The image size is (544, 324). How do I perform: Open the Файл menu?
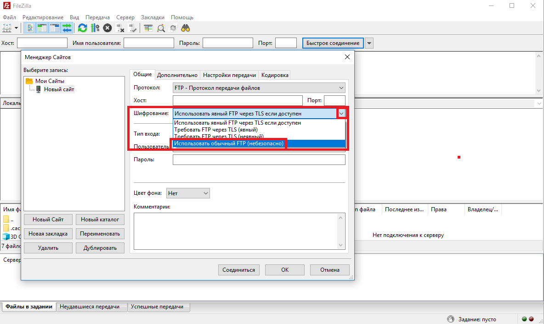(x=9, y=17)
